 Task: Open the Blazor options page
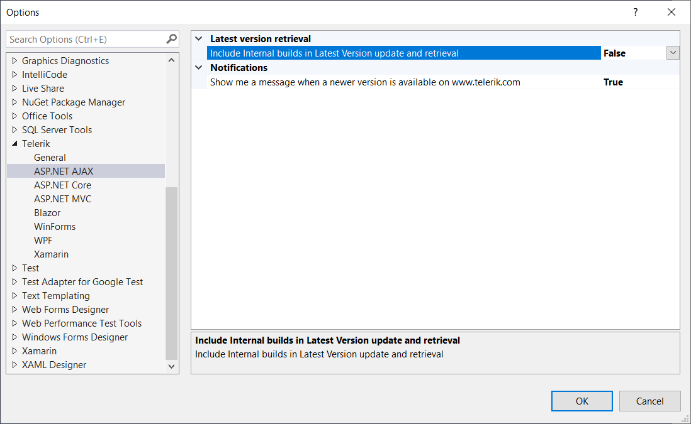coord(47,213)
